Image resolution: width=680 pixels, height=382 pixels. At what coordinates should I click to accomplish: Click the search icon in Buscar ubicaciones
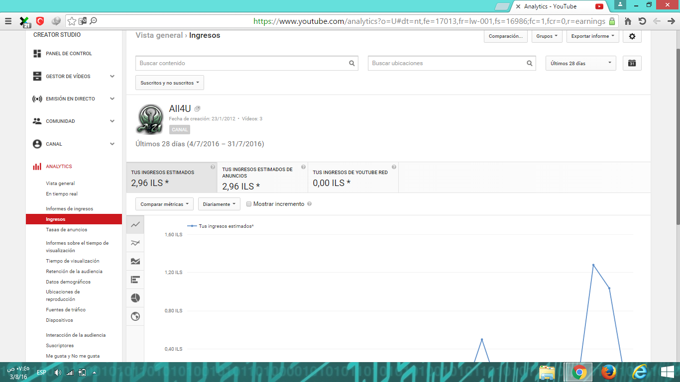coord(530,63)
